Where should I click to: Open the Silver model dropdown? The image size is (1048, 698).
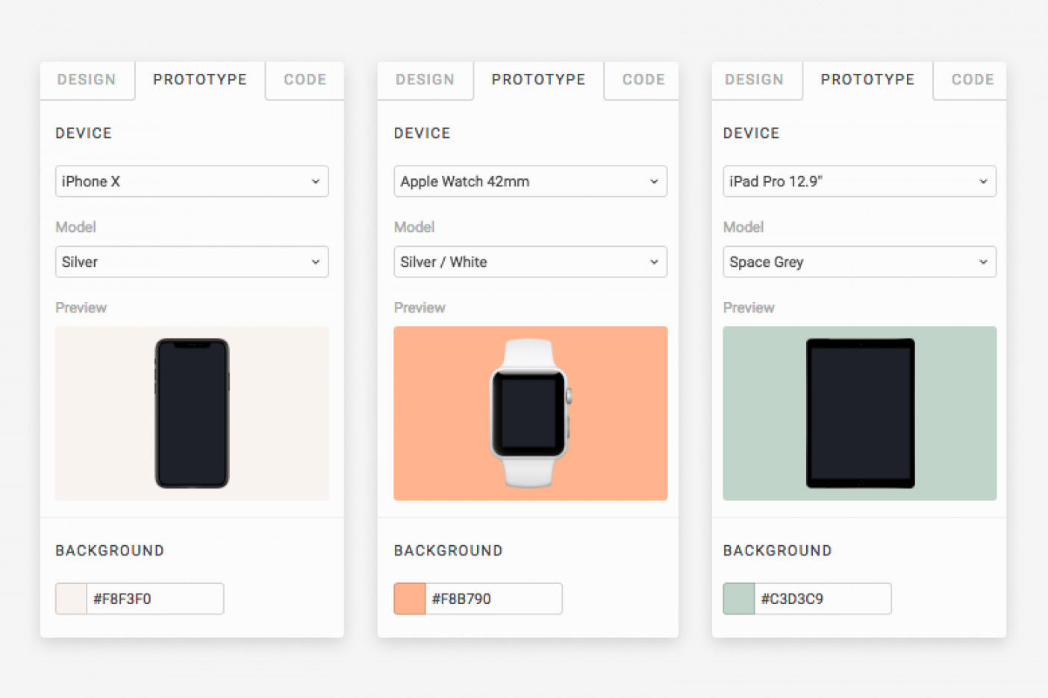[x=192, y=262]
